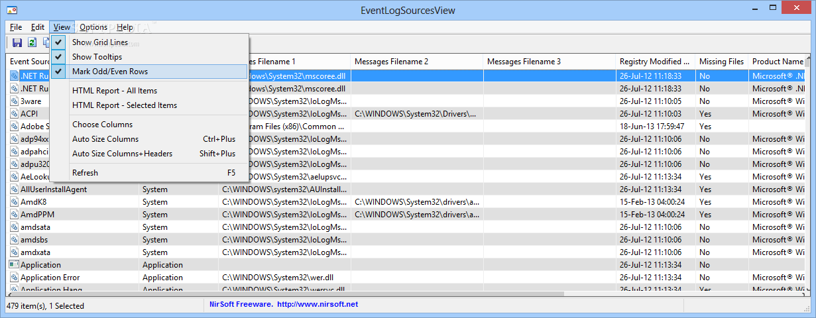Open the Options menu
Screen dimensions: 816x318
tap(93, 27)
